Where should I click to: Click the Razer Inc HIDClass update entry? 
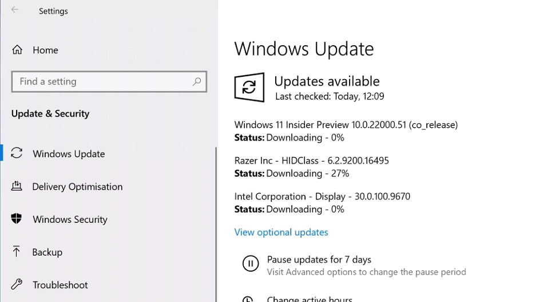311,160
